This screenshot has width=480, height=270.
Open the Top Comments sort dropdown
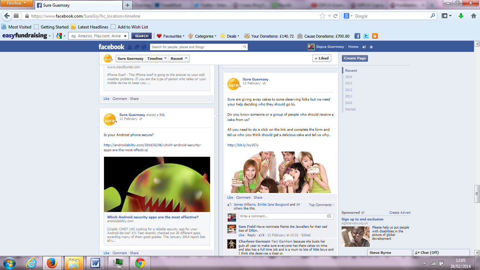(321, 205)
